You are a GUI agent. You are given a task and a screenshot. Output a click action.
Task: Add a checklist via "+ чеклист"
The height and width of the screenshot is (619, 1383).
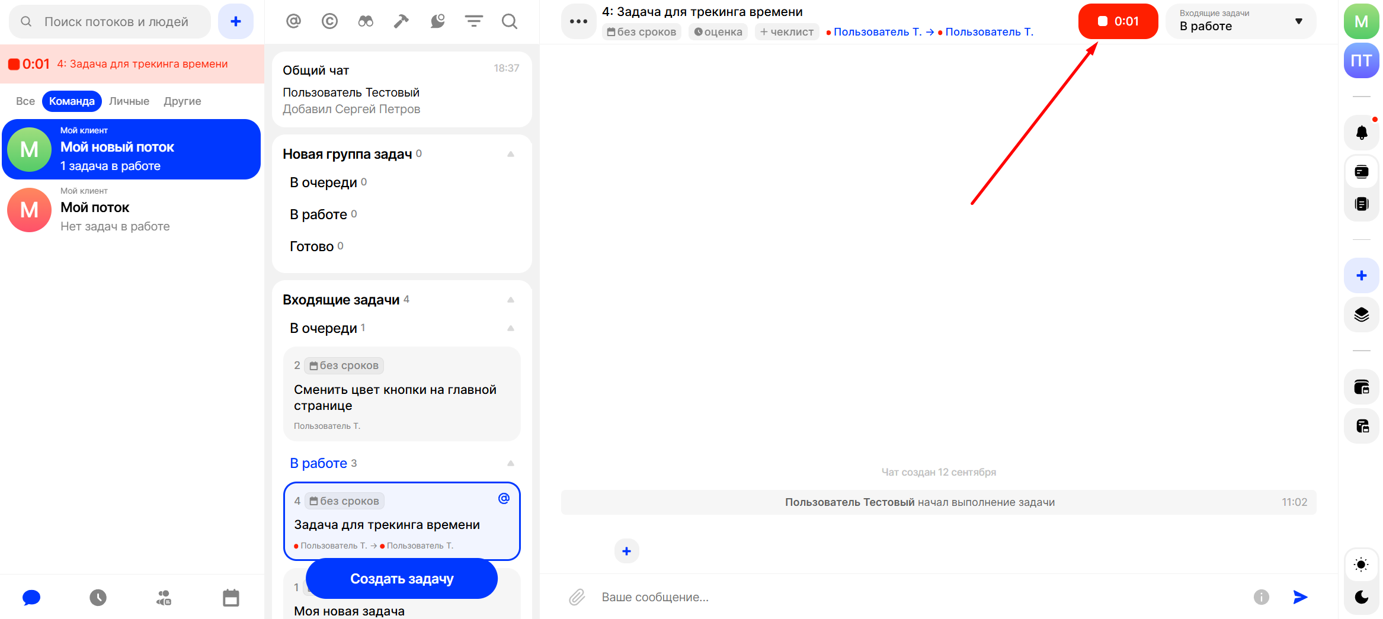pyautogui.click(x=786, y=32)
